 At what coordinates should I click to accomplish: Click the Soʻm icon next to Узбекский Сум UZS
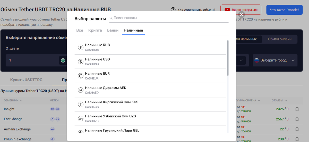pyautogui.click(x=81, y=118)
